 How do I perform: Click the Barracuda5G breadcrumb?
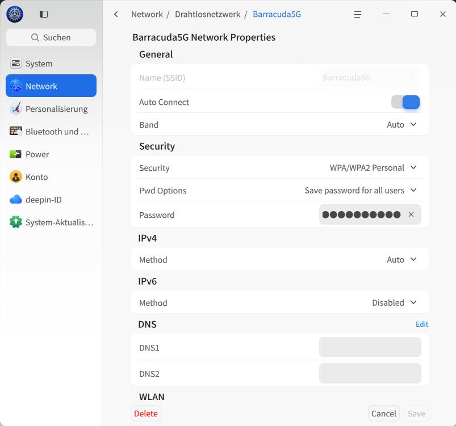277,14
